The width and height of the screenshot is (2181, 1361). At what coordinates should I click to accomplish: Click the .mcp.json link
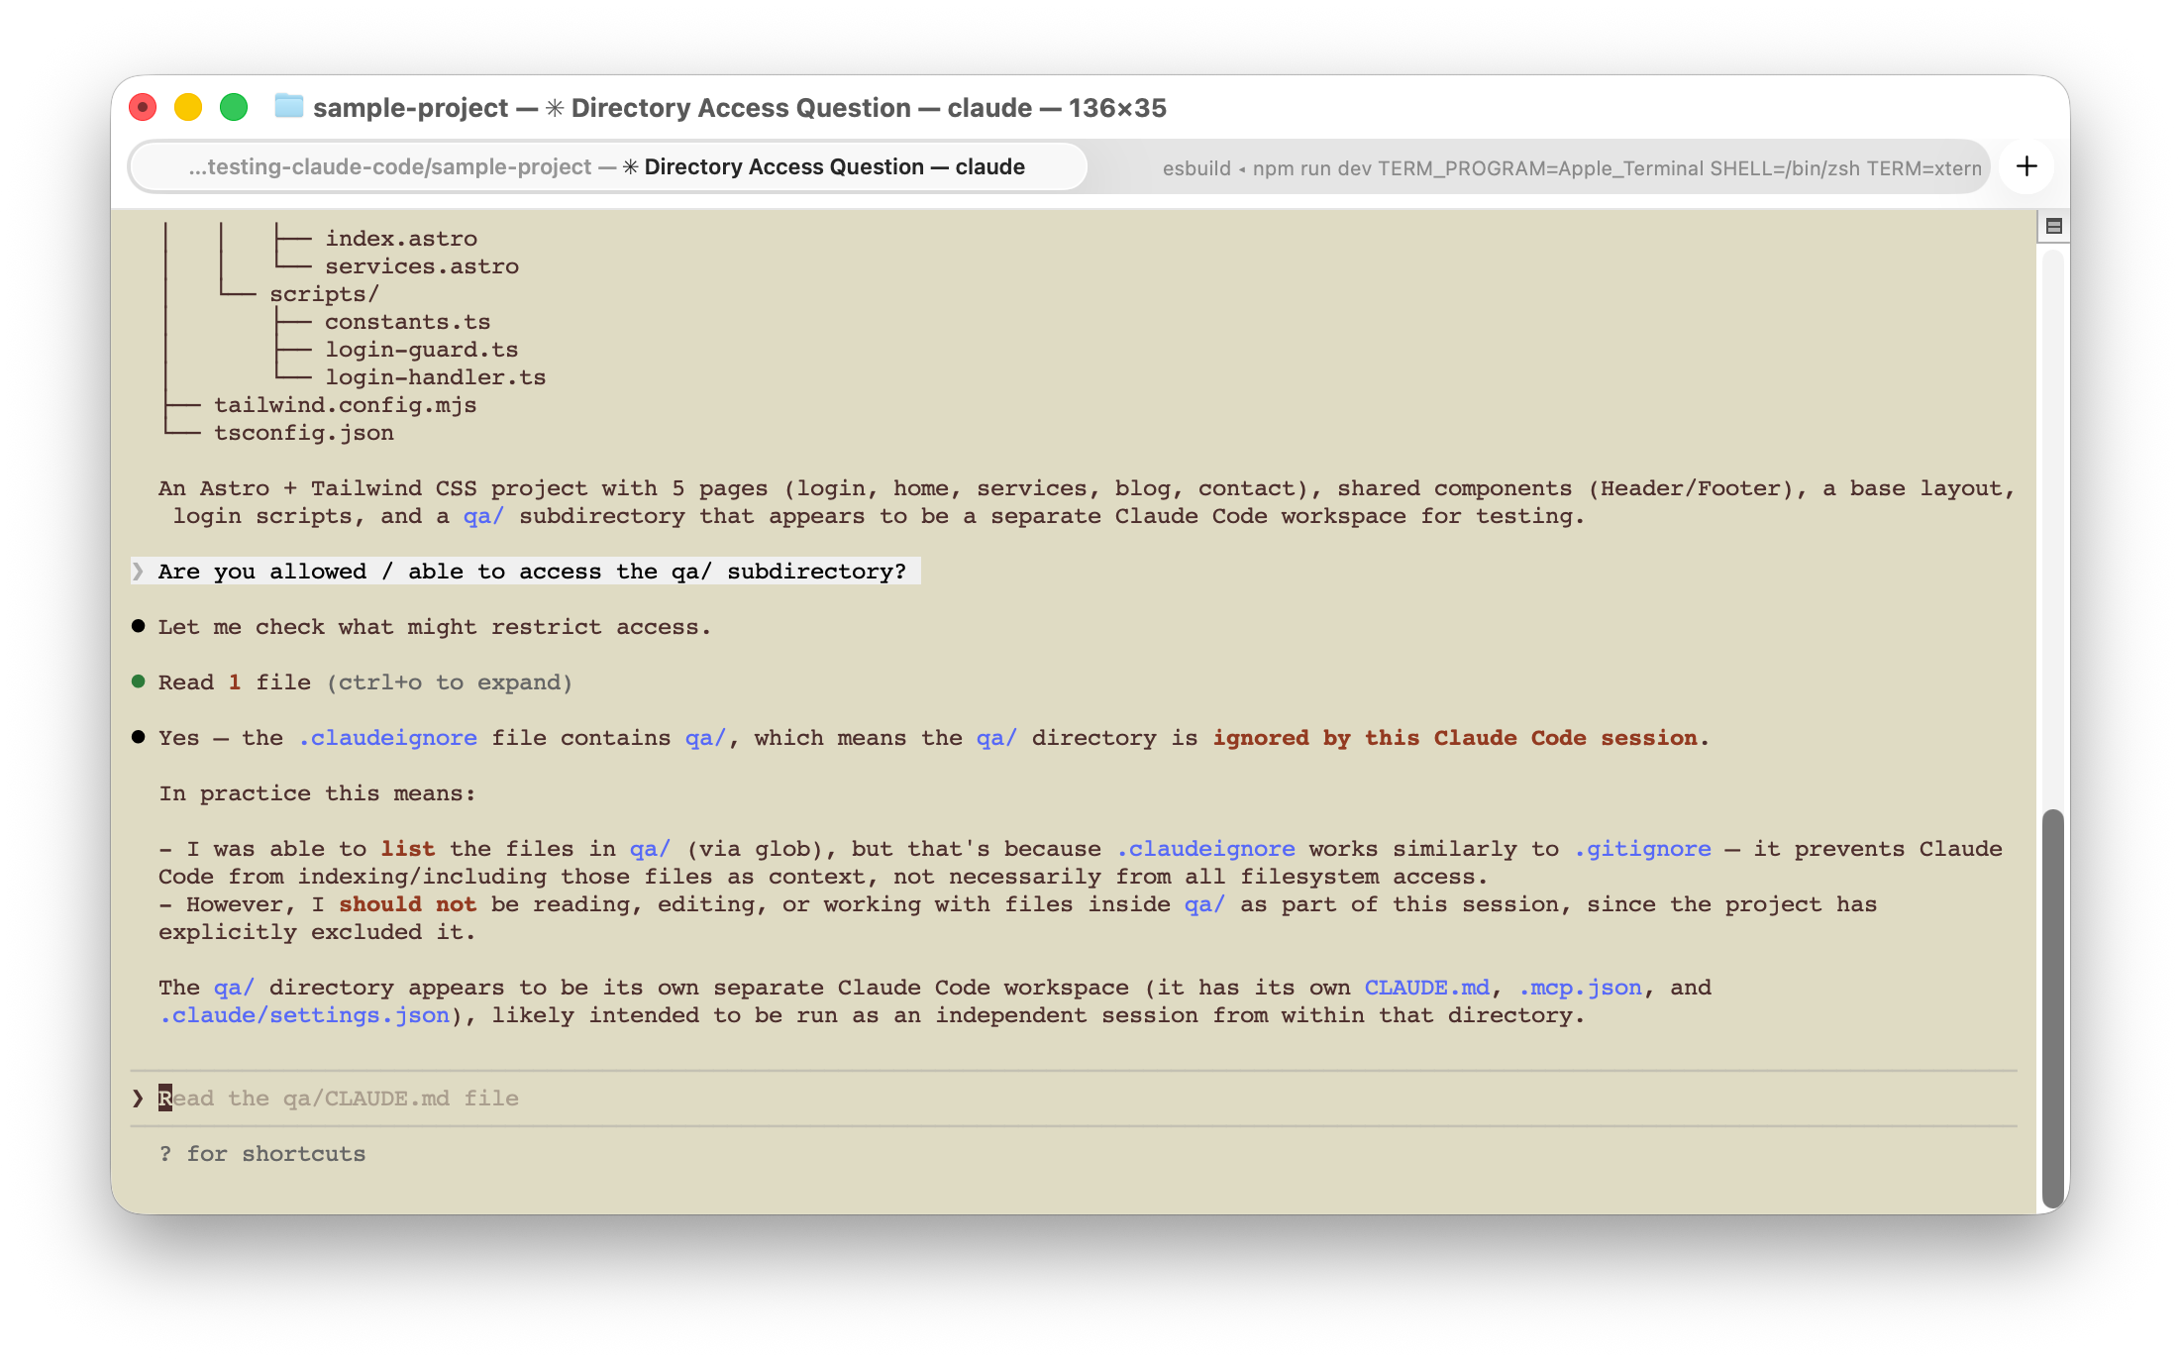[1580, 987]
